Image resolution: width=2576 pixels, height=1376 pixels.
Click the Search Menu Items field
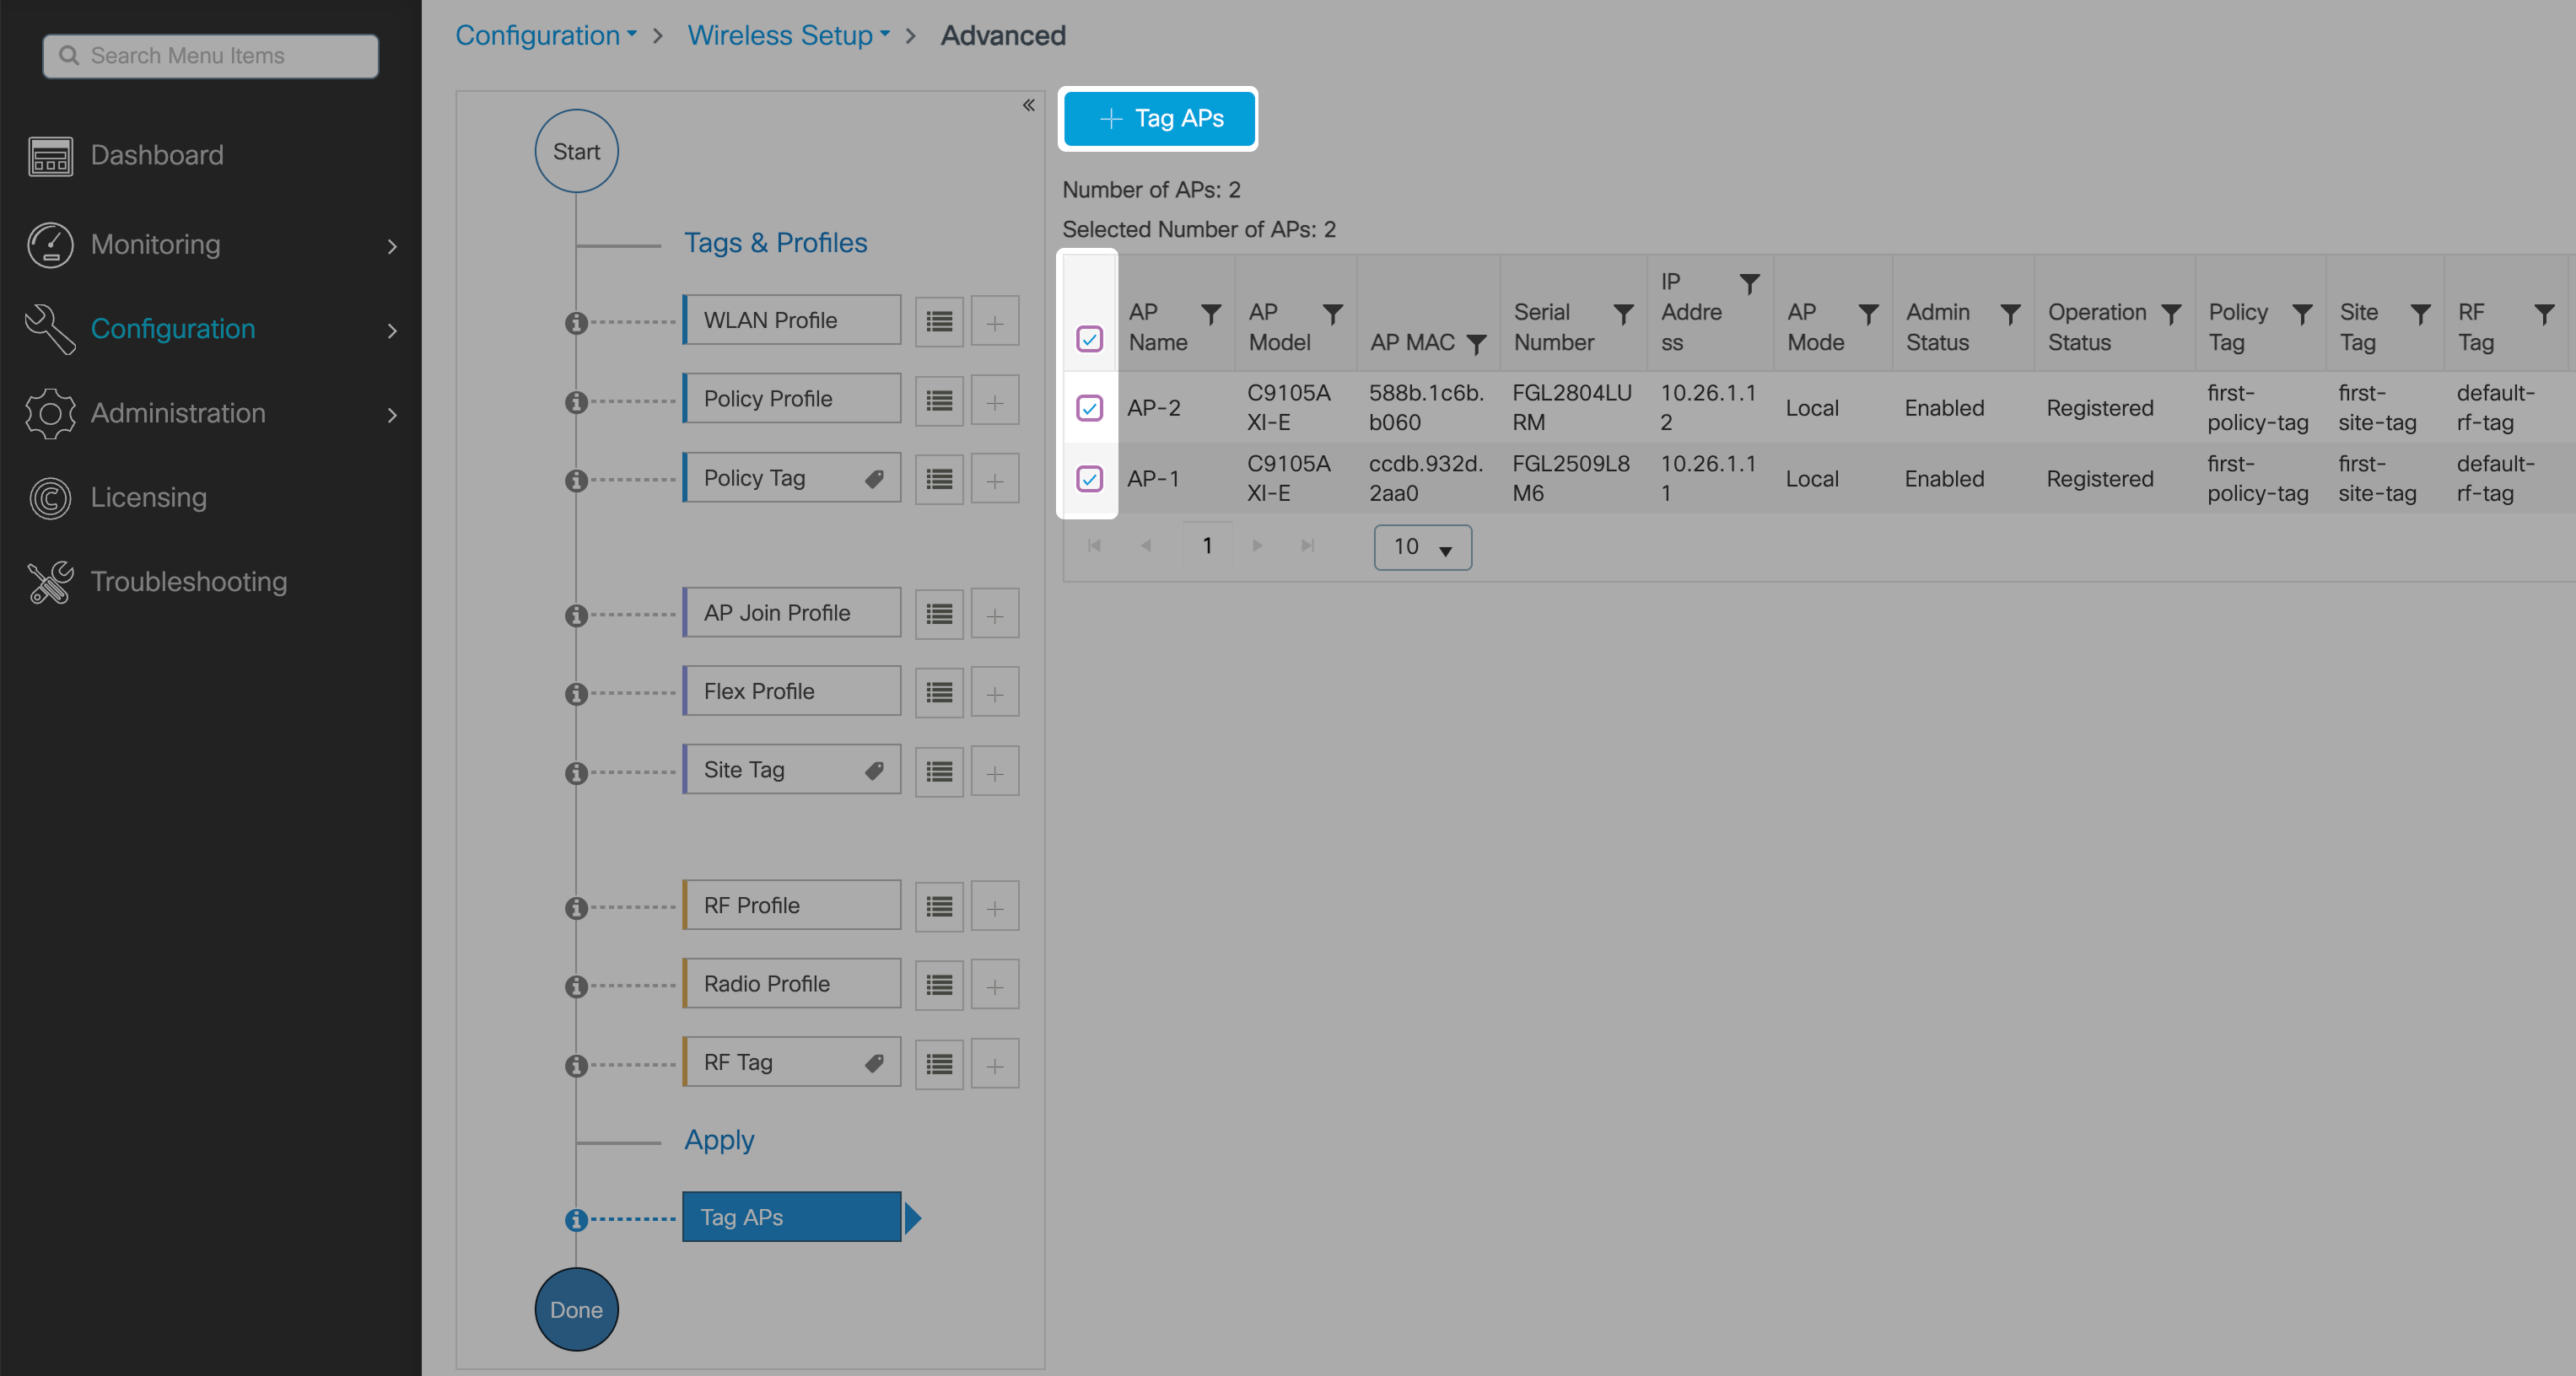pyautogui.click(x=212, y=56)
